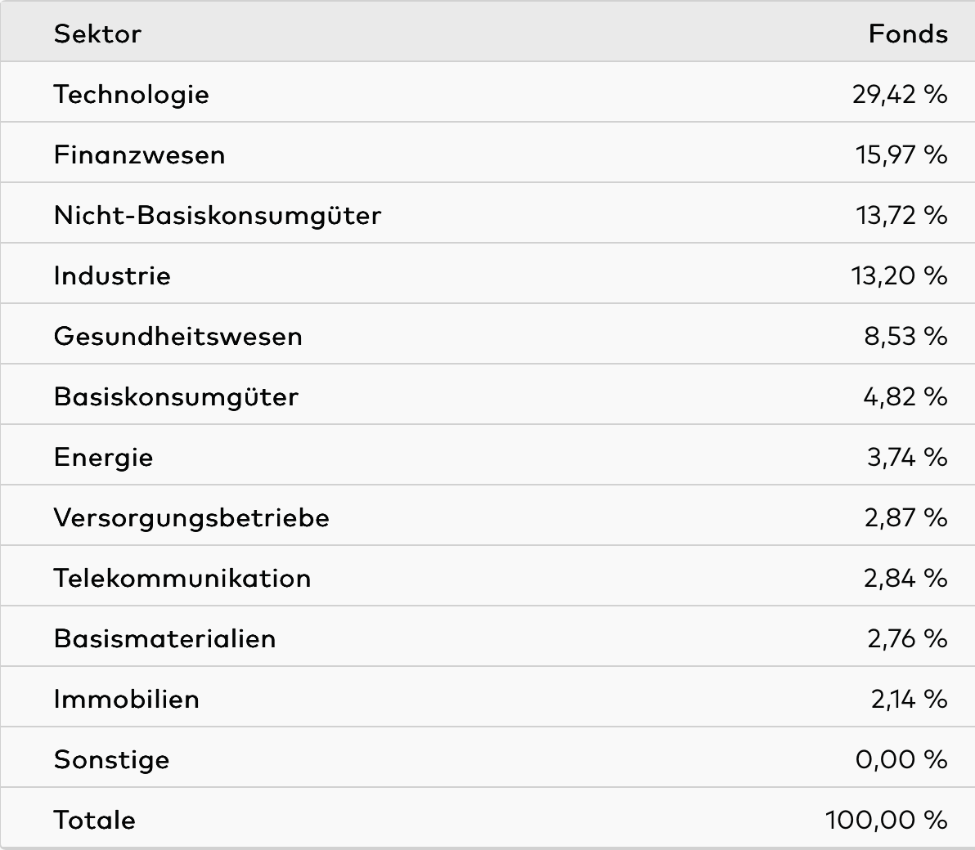975x850 pixels.
Task: Select the Finanzwesen sector label
Action: pos(139,154)
